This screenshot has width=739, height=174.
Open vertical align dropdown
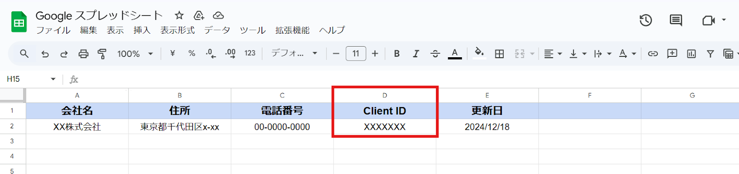click(577, 54)
